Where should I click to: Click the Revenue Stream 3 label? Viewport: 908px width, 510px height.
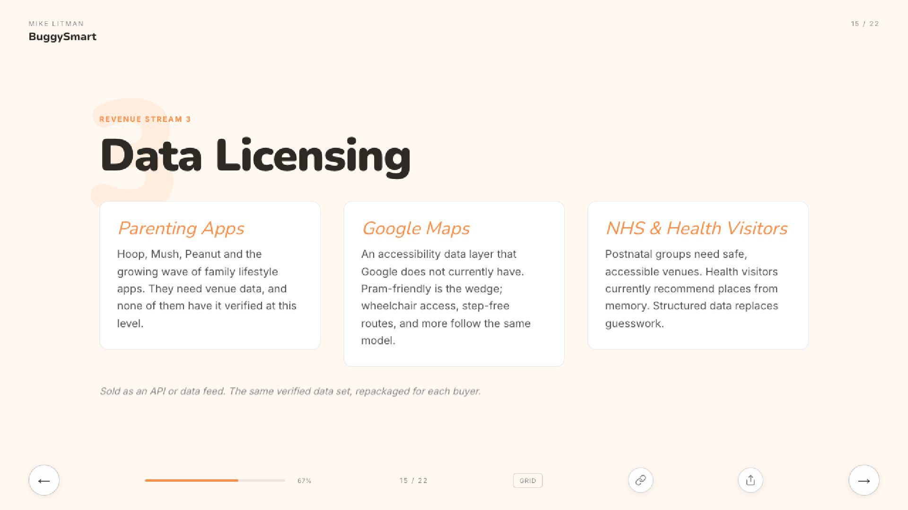tap(145, 119)
